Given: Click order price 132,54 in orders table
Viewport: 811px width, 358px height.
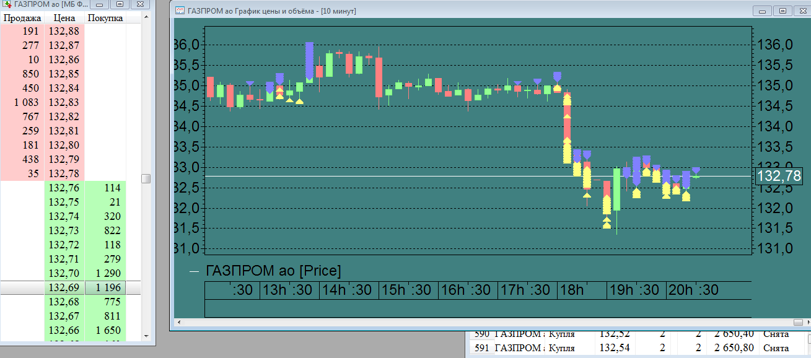Looking at the screenshot, I should tap(614, 348).
